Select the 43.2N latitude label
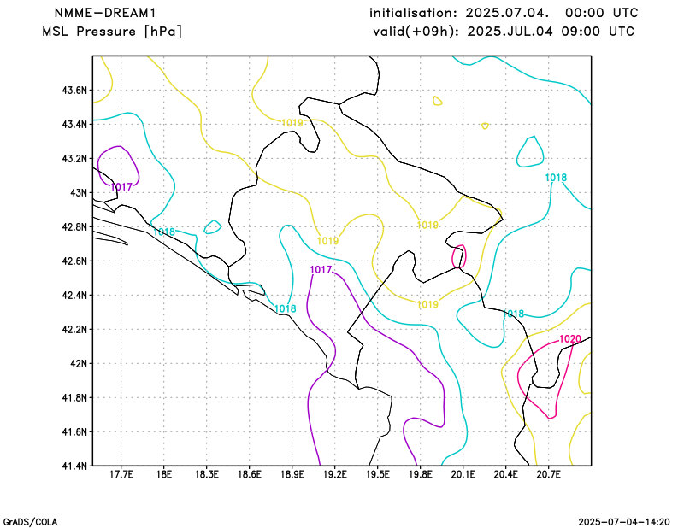Screen dimensions: 684x528 75,158
